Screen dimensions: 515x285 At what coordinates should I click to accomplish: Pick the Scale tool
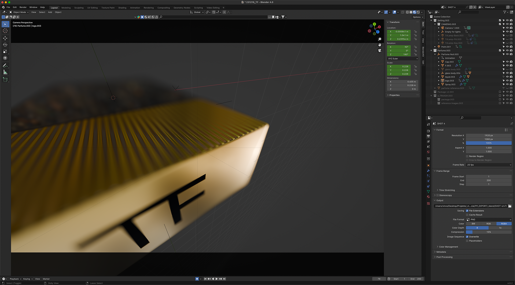[x=5, y=51]
